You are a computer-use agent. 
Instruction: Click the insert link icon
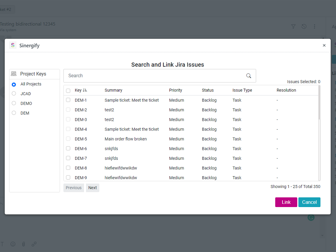click(x=34, y=244)
